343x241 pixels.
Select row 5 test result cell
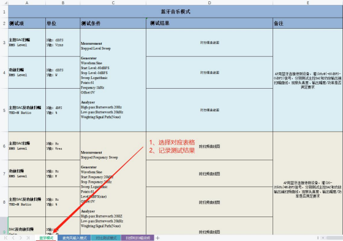(209, 110)
